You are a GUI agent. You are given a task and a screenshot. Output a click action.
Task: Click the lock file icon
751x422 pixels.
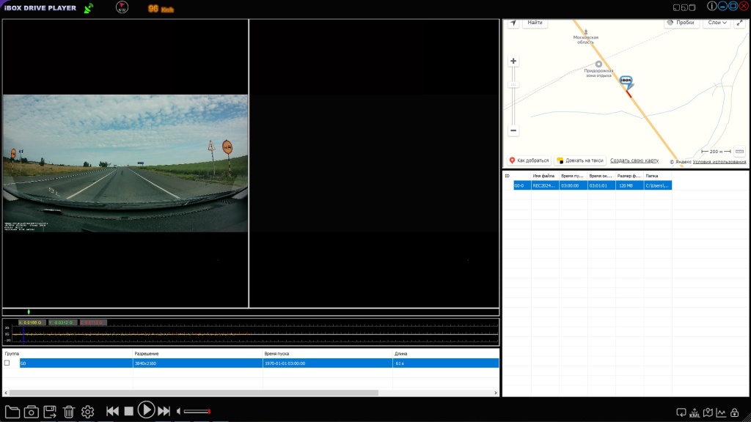735,412
